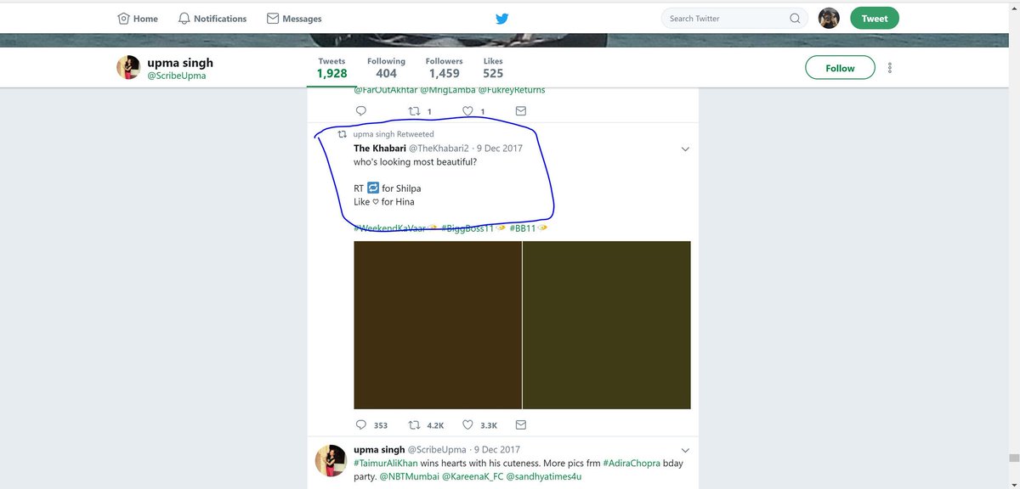Click the "who's looking most beautiful?" tweet text
The height and width of the screenshot is (489, 1020).
point(415,161)
